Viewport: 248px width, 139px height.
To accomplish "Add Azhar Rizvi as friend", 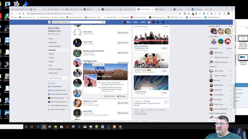I will tap(123, 113).
